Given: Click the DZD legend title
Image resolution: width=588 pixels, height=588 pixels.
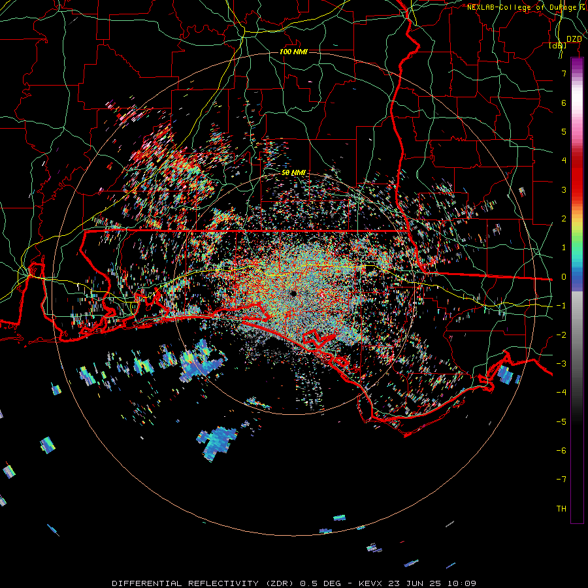Looking at the screenshot, I should (x=574, y=39).
